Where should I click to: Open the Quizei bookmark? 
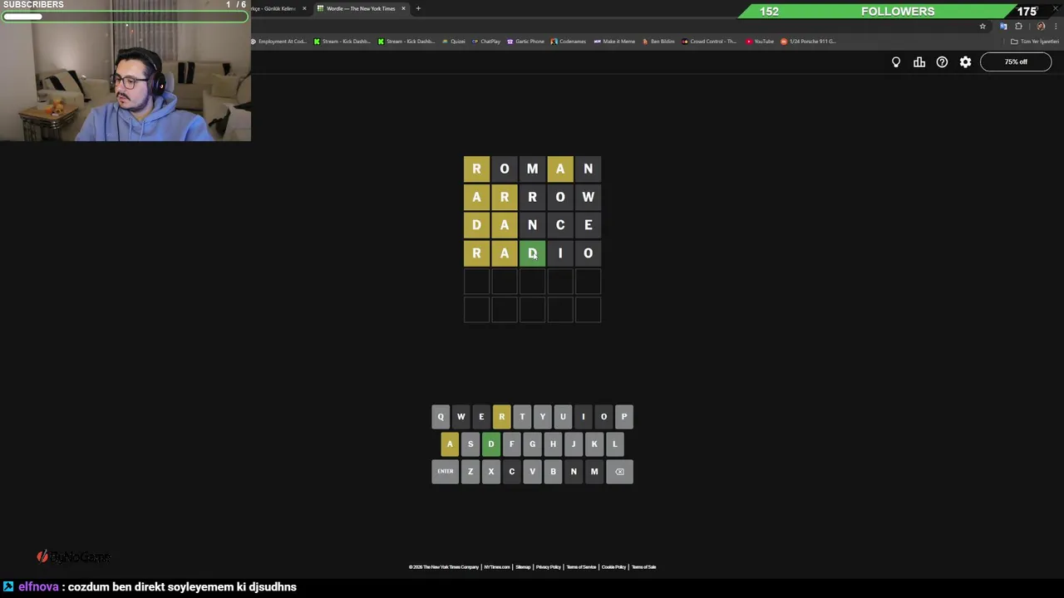[x=454, y=42]
